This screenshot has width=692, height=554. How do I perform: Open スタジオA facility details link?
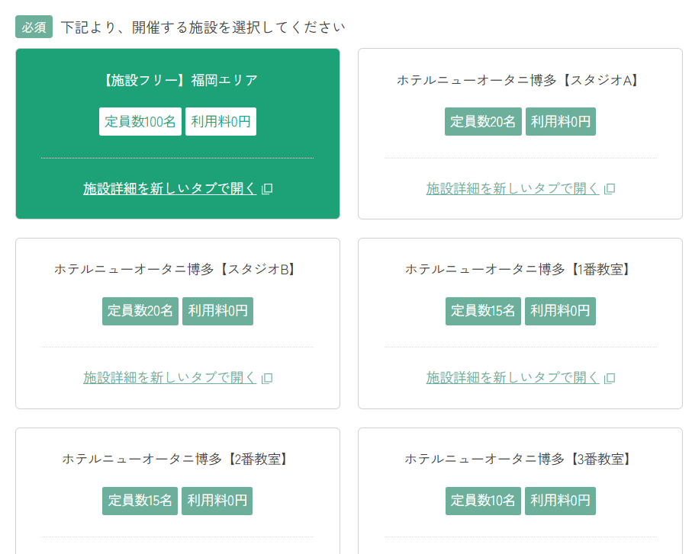pos(513,189)
